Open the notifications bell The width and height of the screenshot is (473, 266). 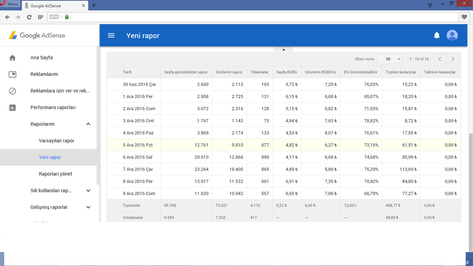(x=437, y=35)
